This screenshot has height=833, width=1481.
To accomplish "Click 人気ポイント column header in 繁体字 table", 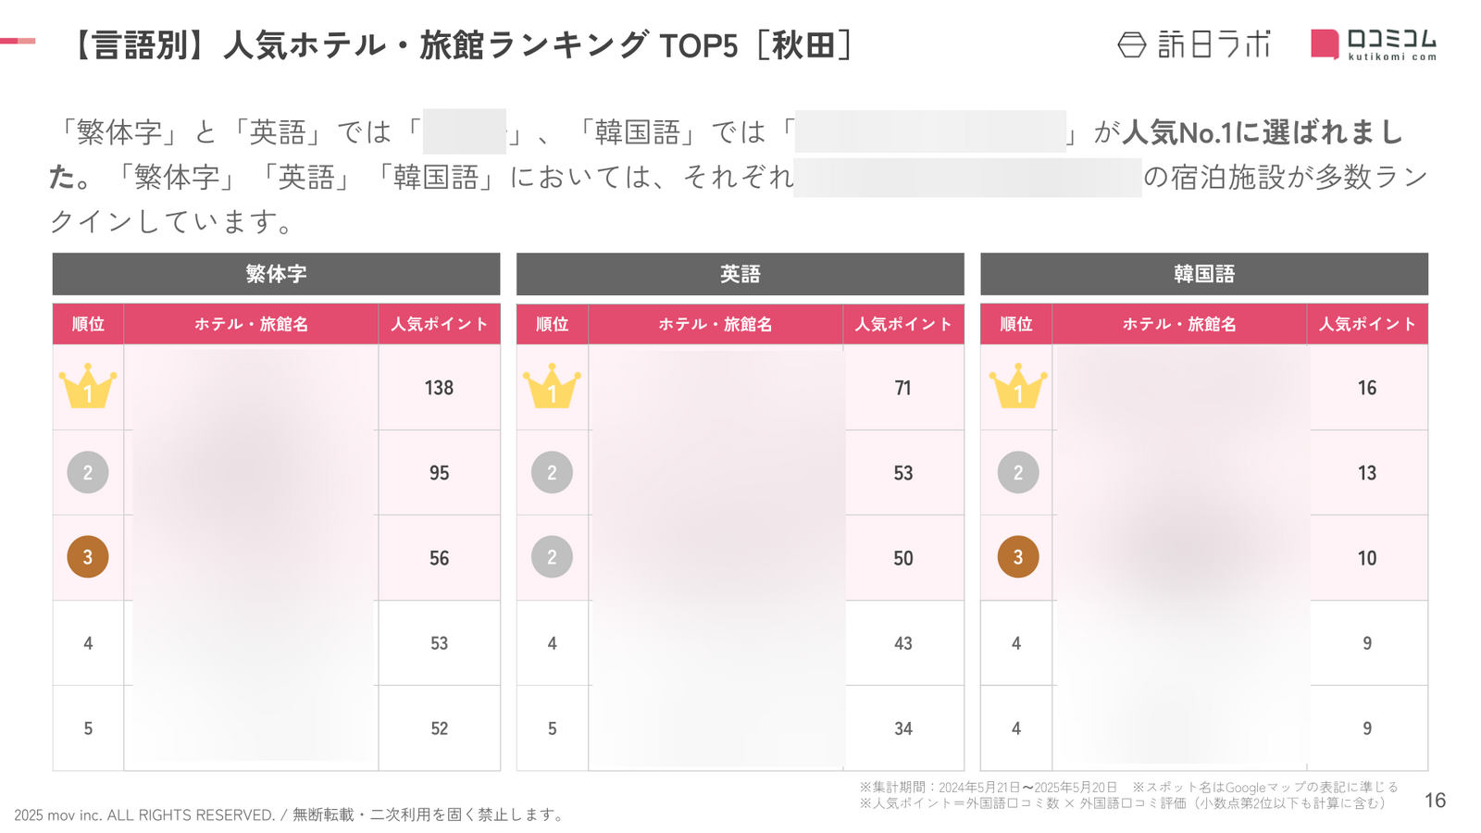I will pyautogui.click(x=439, y=324).
